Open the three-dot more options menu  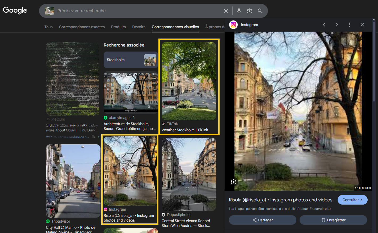click(350, 25)
